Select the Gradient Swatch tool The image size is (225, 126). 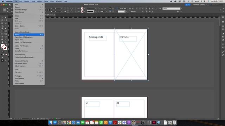[2, 37]
